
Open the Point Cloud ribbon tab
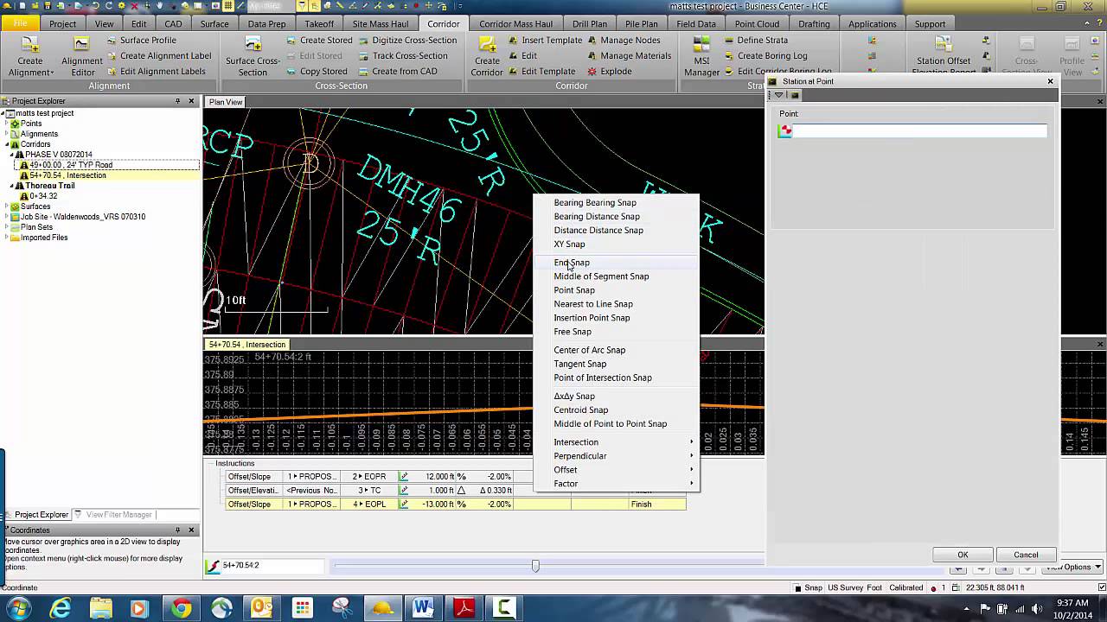[757, 24]
